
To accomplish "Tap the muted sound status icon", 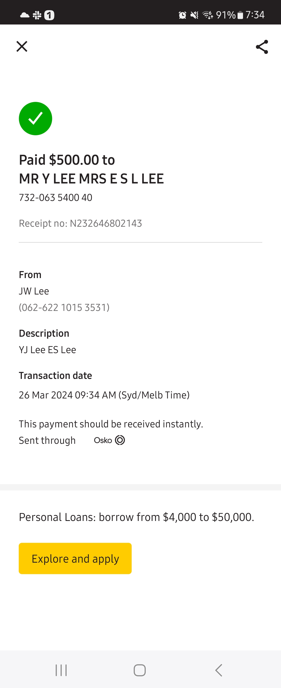I will [x=194, y=15].
